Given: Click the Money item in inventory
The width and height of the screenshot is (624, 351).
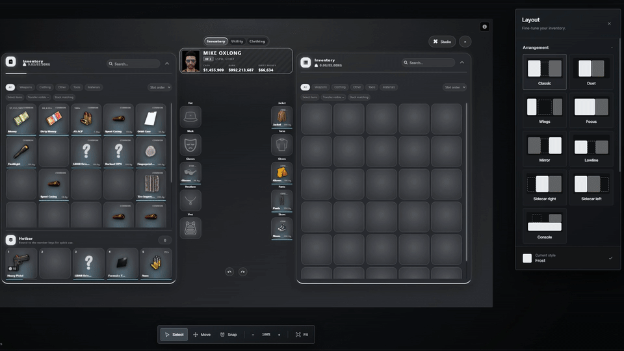Looking at the screenshot, I should pos(21,120).
